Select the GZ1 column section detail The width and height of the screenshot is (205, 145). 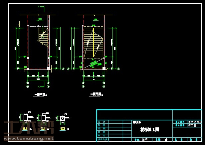(x=62, y=119)
